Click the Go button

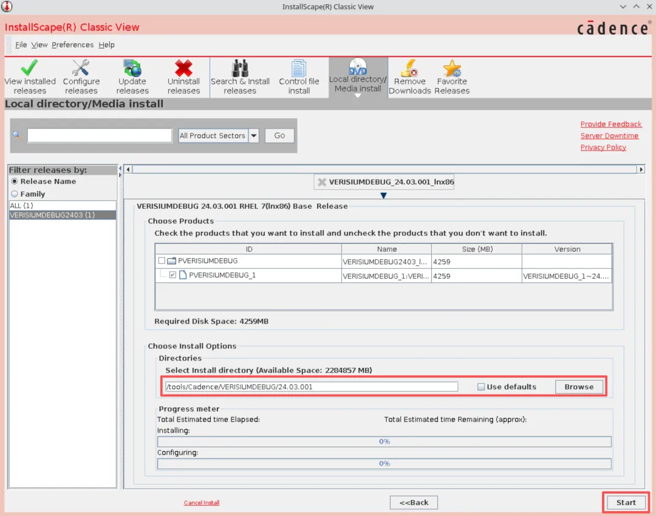[x=279, y=135]
